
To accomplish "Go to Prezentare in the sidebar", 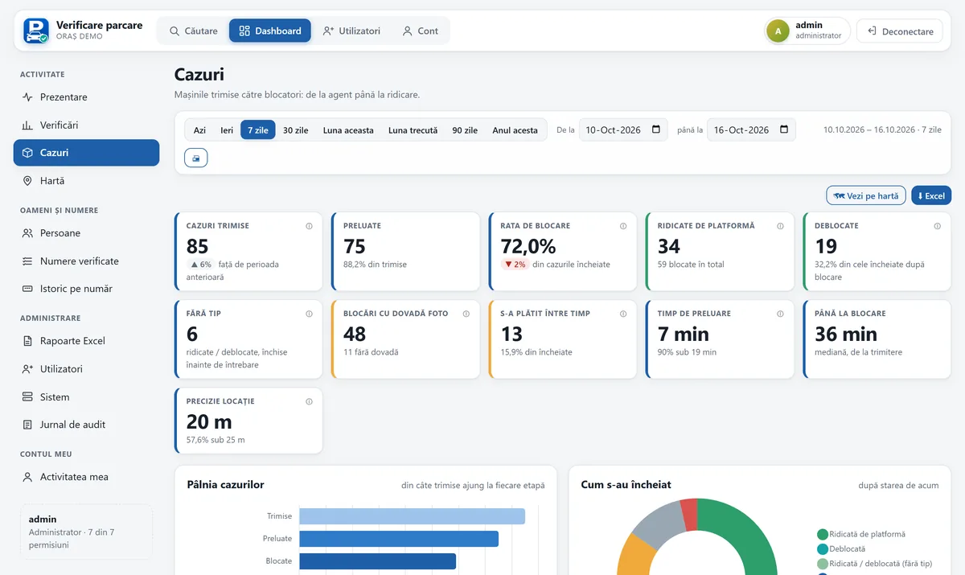I will coord(86,97).
